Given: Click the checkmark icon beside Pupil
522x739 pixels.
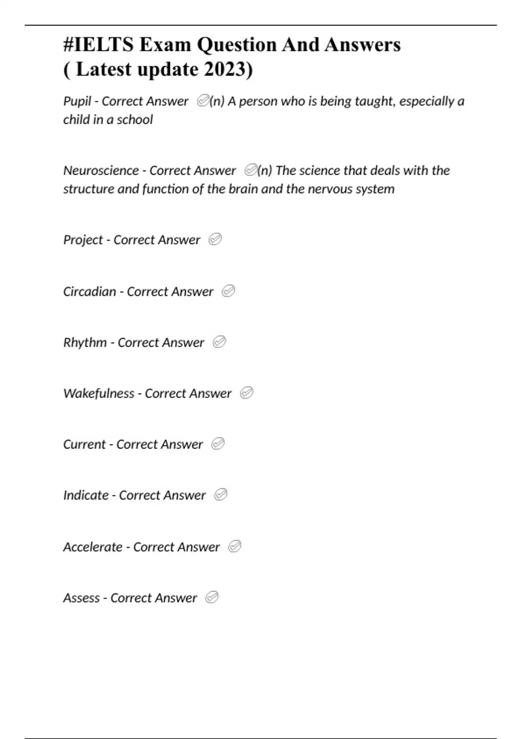Looking at the screenshot, I should pos(203,101).
